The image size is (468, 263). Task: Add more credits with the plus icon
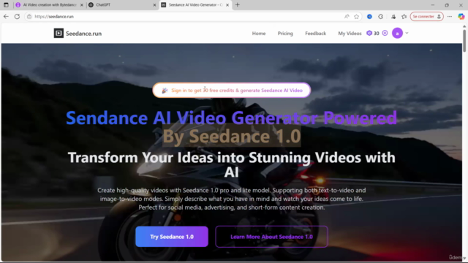point(385,33)
